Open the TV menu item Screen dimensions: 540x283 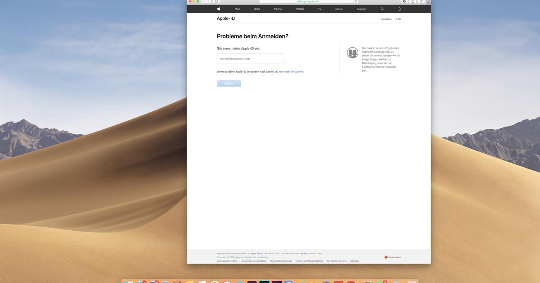click(319, 9)
